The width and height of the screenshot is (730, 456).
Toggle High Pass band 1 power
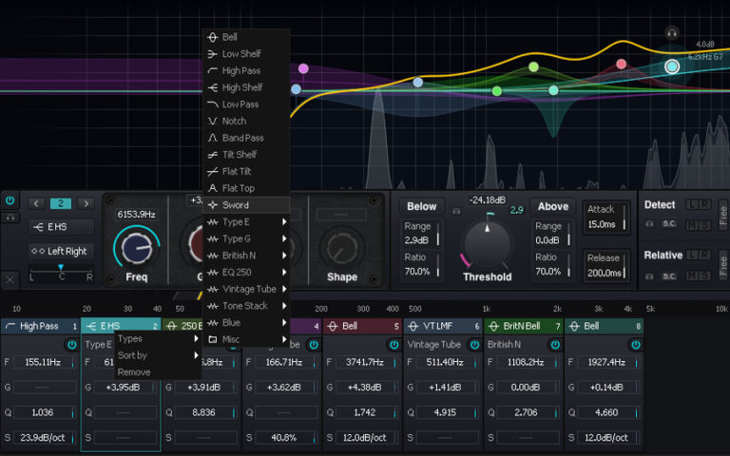tap(71, 345)
